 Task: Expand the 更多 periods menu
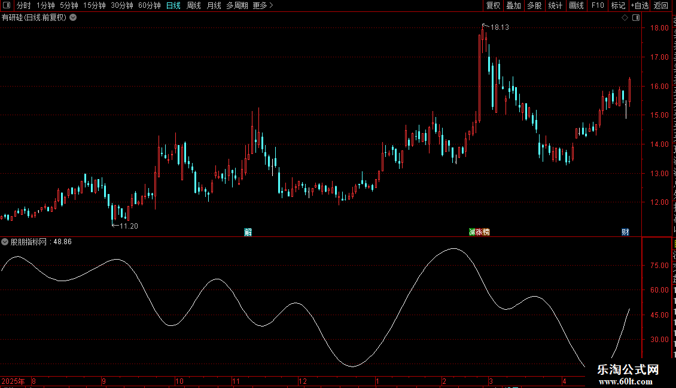click(x=263, y=5)
